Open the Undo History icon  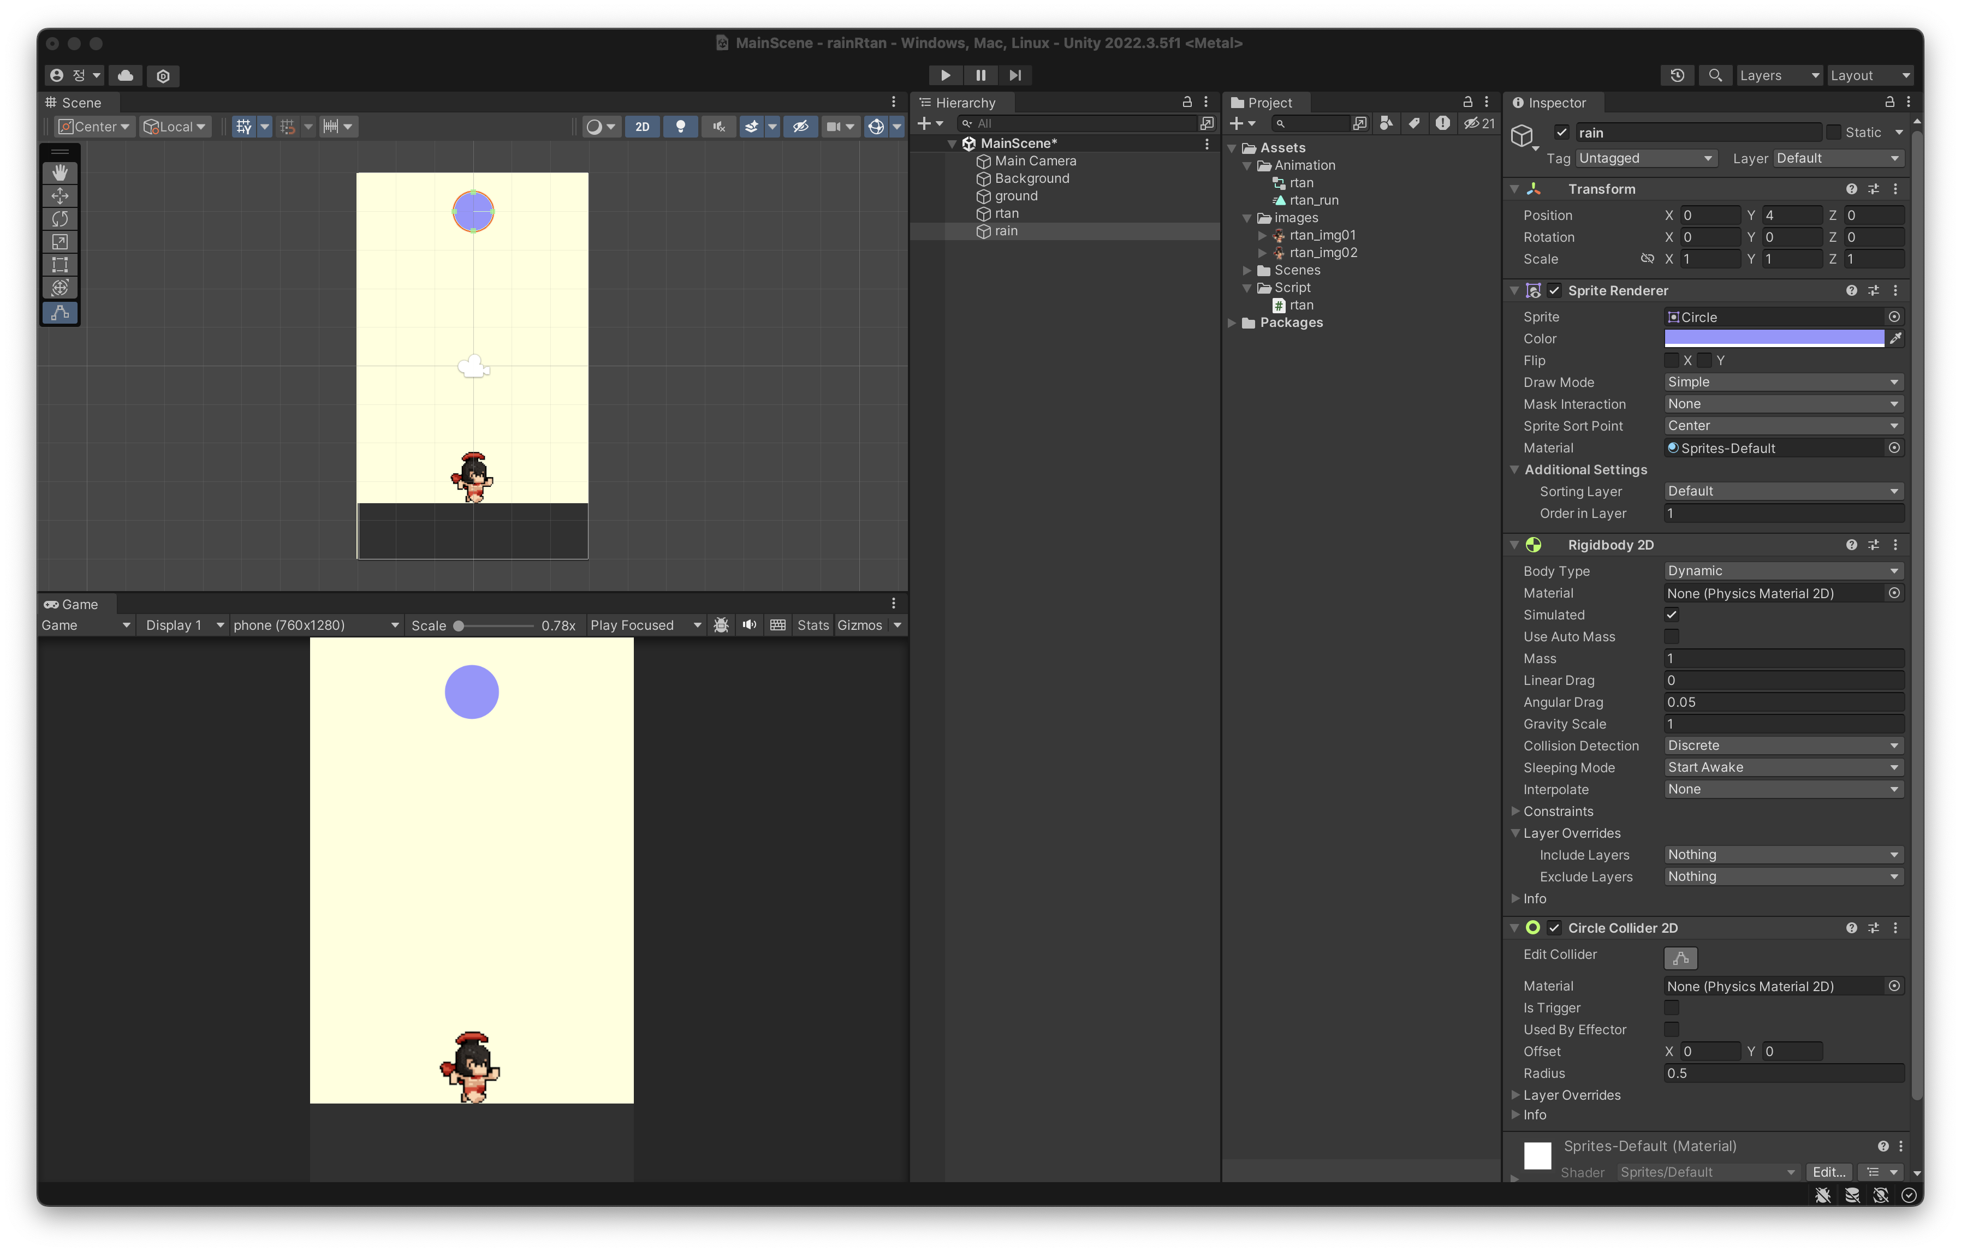1678,76
